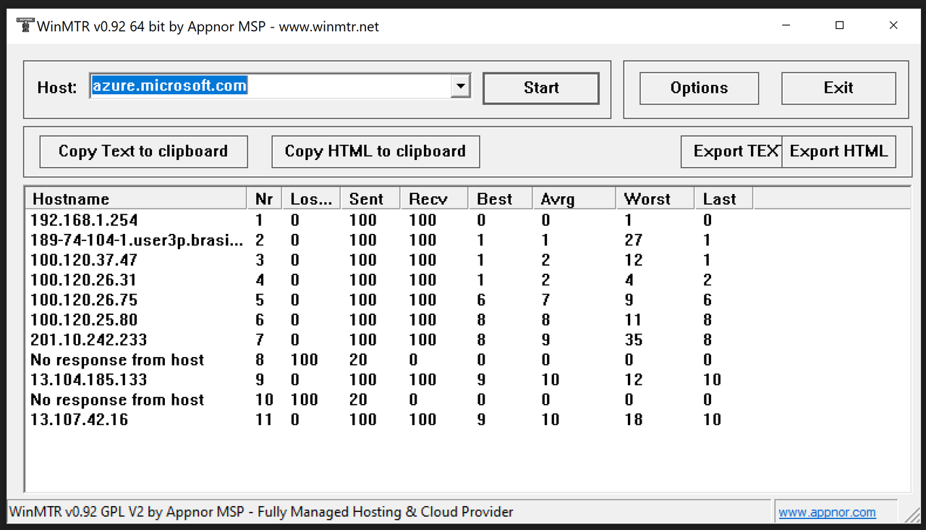Maximize the WinMTR window
Viewport: 926px width, 530px height.
[839, 25]
